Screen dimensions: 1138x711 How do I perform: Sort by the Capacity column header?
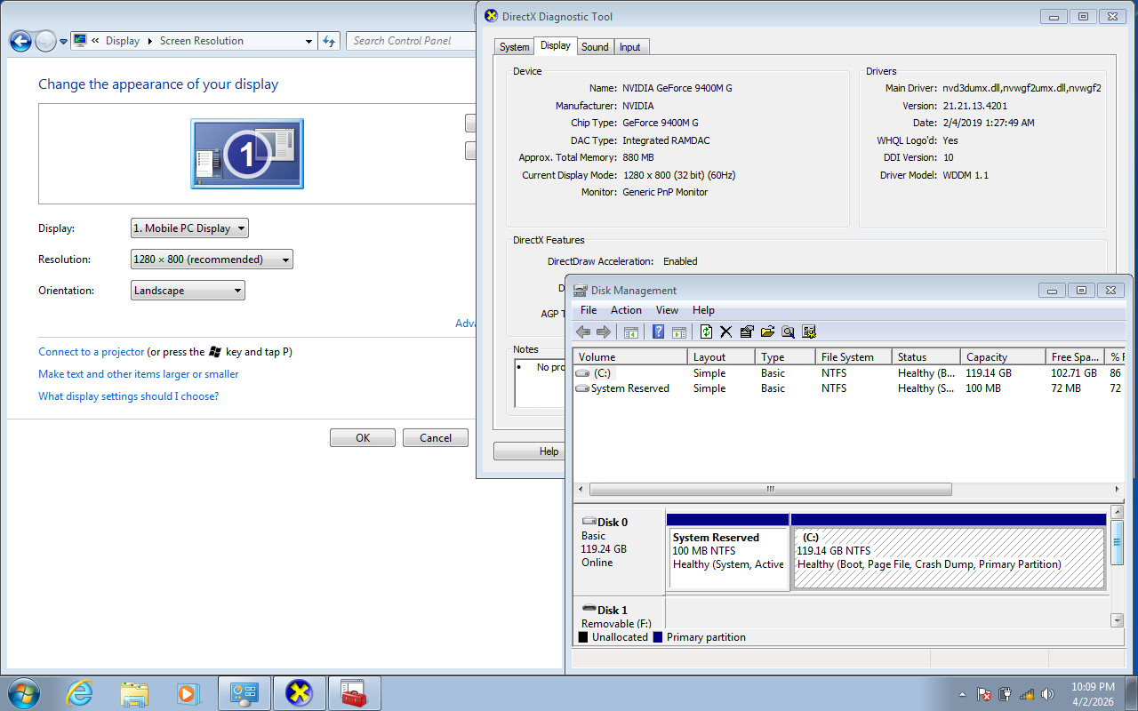pyautogui.click(x=1004, y=357)
